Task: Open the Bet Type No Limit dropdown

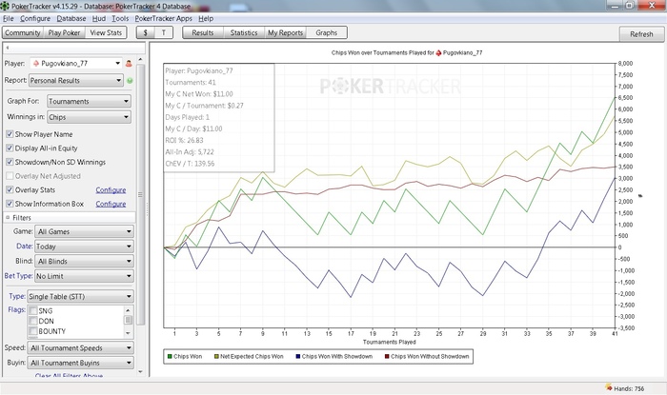Action: tap(84, 276)
